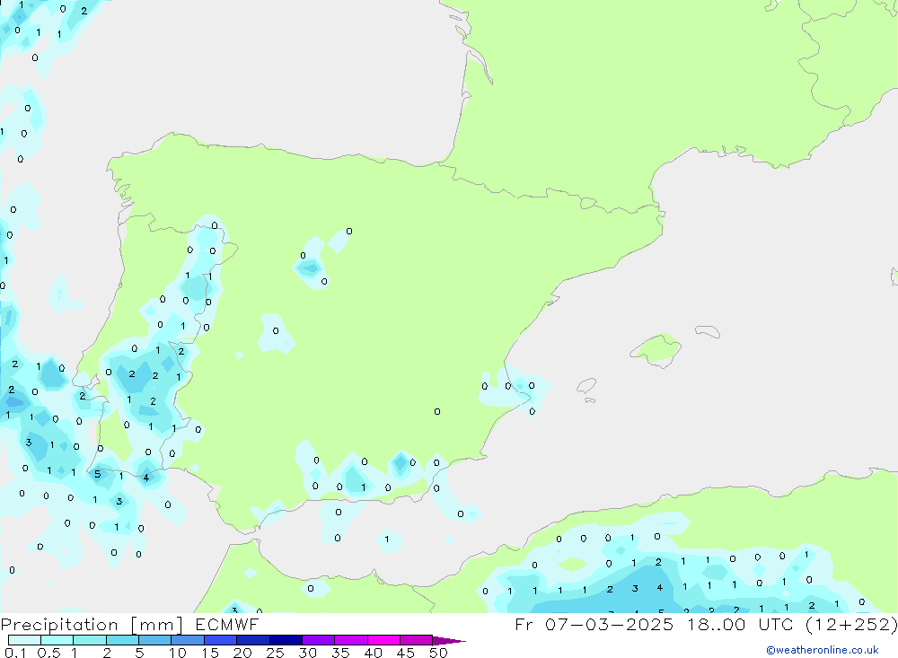Select the violet swatch between 35 and 40
This screenshot has width=898, height=658.
[x=351, y=640]
